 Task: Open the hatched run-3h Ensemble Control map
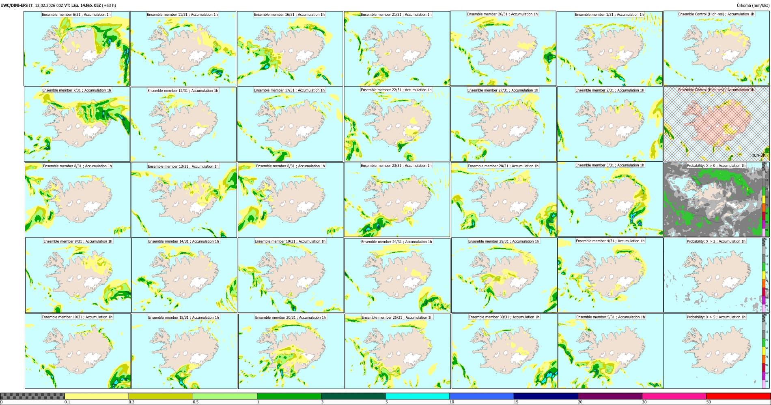[717, 124]
